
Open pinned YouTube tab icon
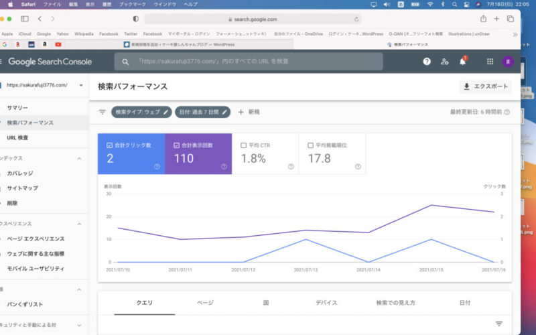[x=58, y=44]
